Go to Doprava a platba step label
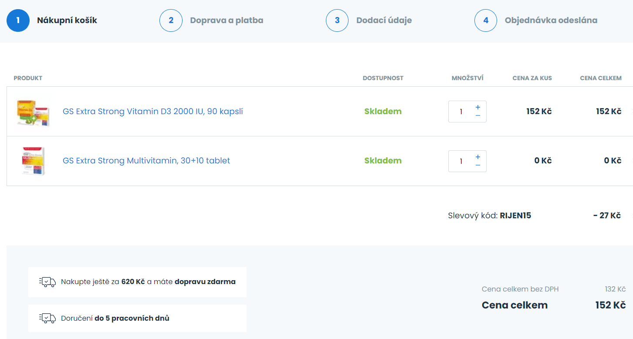This screenshot has height=339, width=633. (x=227, y=20)
